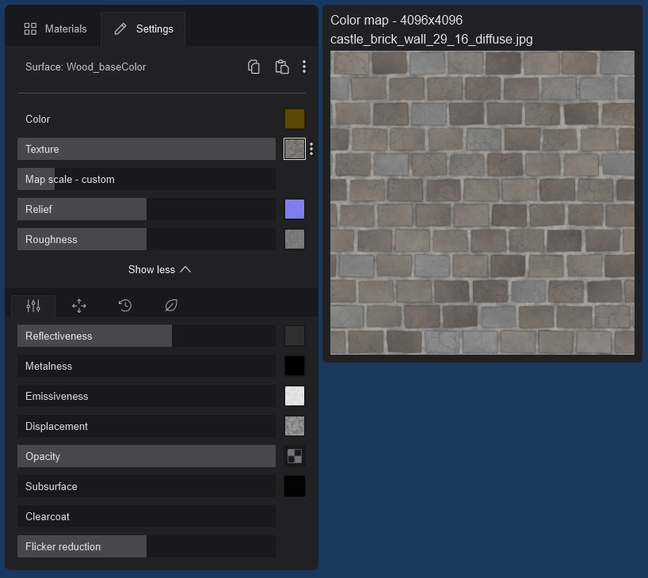
Task: Select the adjustment sliders panel icon
Action: pos(32,305)
